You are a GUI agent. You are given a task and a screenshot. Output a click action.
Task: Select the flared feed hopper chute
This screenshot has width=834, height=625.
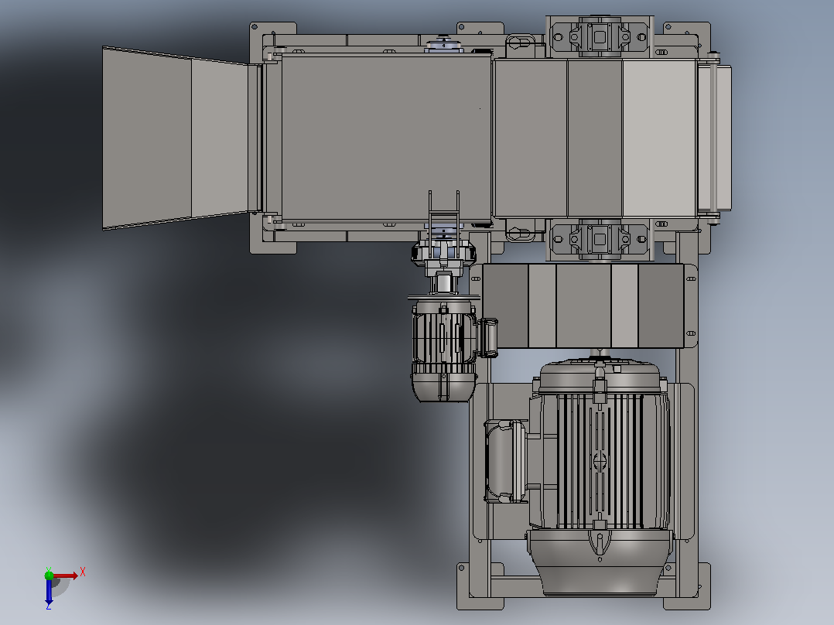pos(176,138)
